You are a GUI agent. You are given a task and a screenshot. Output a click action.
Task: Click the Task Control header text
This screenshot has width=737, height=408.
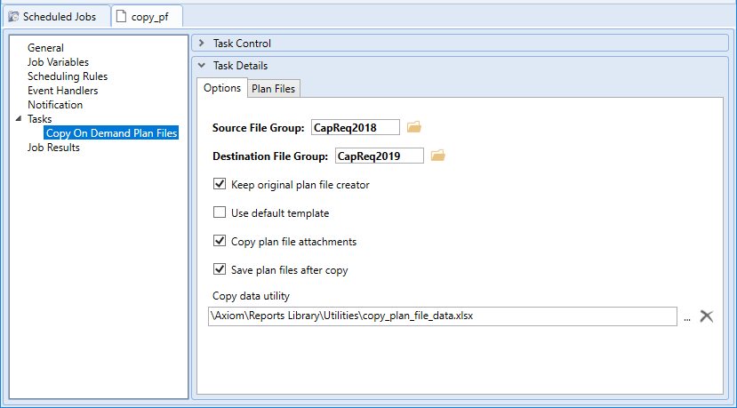coord(242,44)
